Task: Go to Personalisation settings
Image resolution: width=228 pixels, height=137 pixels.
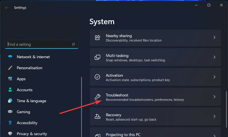Action: (30, 68)
